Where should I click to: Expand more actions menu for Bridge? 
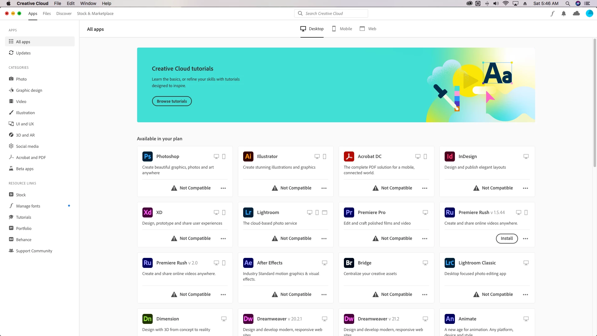[x=425, y=295]
